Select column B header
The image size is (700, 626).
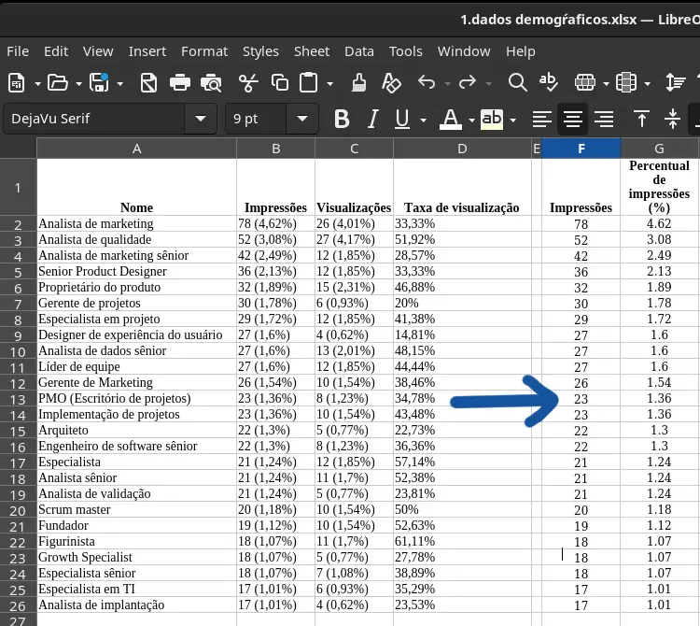(276, 149)
